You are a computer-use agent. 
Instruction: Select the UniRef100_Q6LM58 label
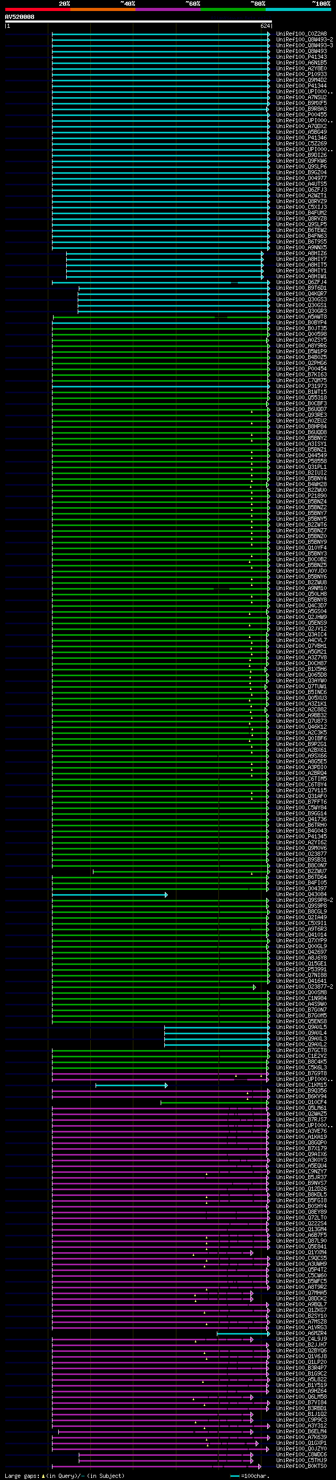tap(301, 1397)
